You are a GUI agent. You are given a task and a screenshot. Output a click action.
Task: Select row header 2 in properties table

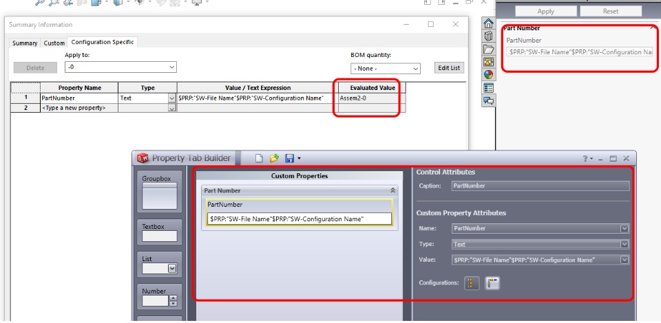[25, 108]
